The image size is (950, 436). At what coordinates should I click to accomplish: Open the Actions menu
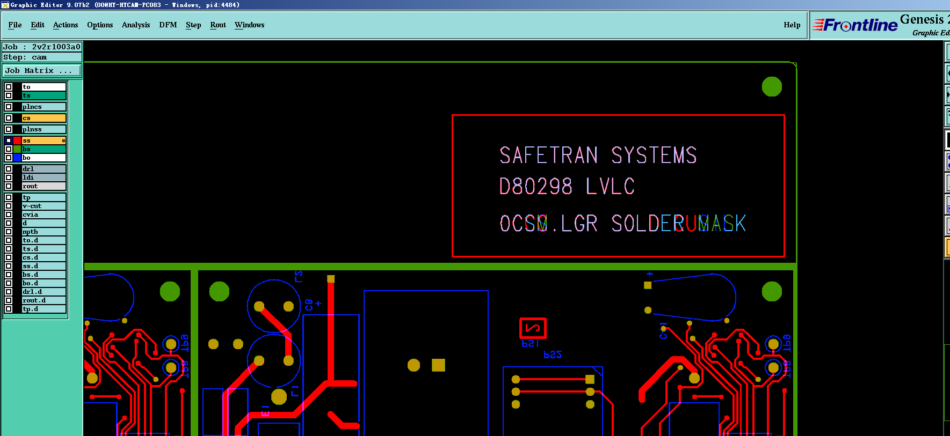click(66, 25)
